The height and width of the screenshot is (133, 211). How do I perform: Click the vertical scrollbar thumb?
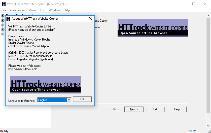click(x=208, y=65)
